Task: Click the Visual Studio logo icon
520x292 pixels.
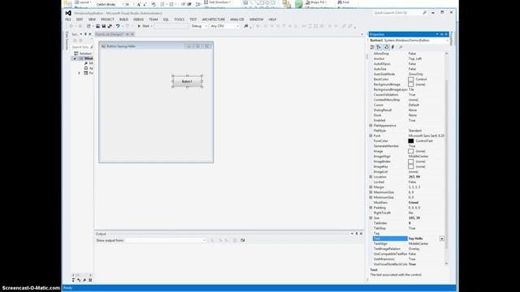Action: pyautogui.click(x=68, y=13)
